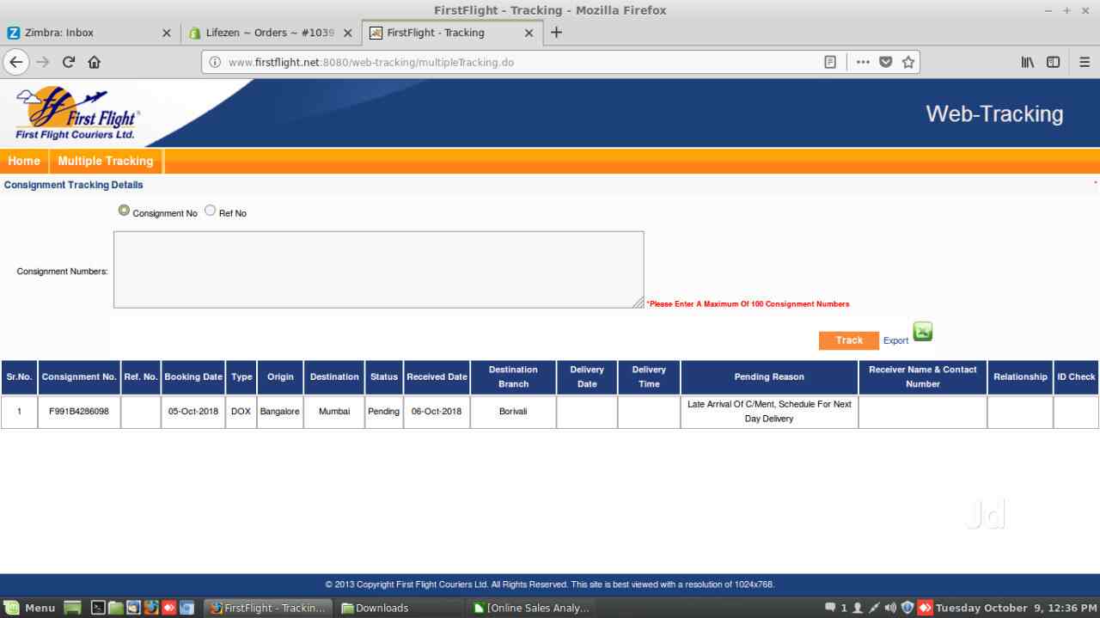Click the Track button

[x=848, y=340]
